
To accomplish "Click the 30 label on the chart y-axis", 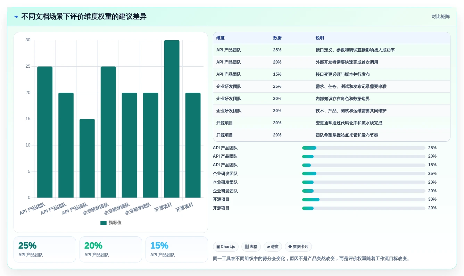I will [x=28, y=40].
